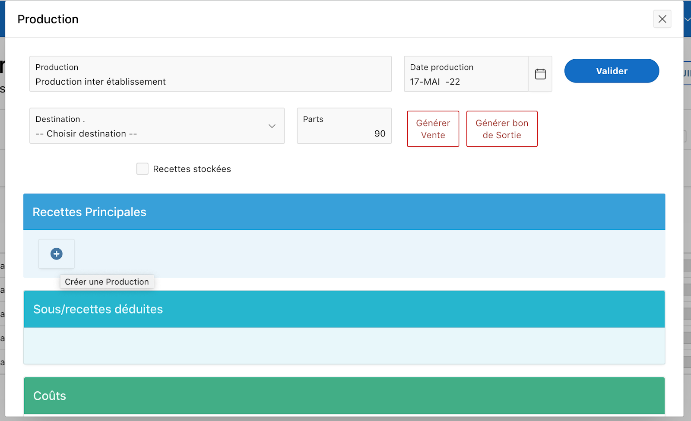
Task: Open the date production calendar picker
Action: pos(540,74)
